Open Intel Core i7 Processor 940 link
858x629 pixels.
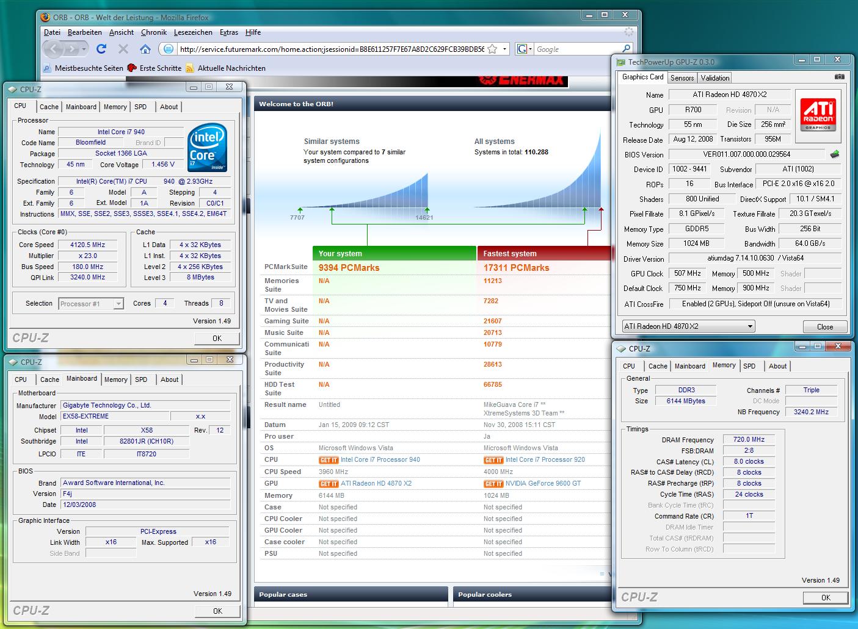[x=380, y=460]
